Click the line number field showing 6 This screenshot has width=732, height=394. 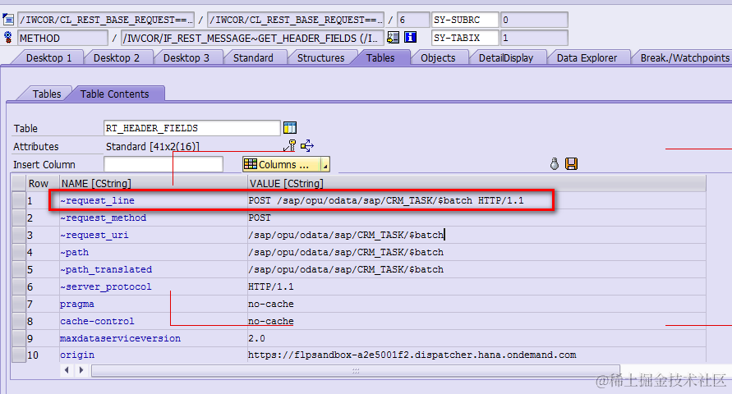pos(413,20)
